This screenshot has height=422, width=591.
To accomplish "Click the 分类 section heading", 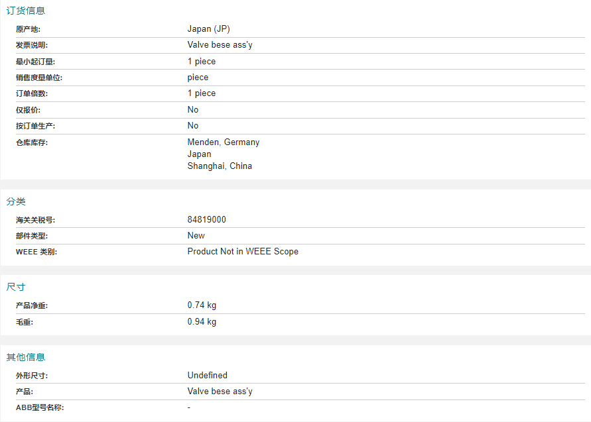I will [16, 201].
